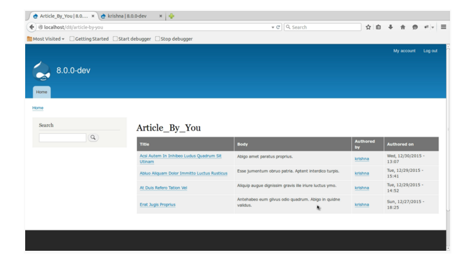Open the Home main menu tab
Screen dimensions: 465x263
click(x=42, y=92)
